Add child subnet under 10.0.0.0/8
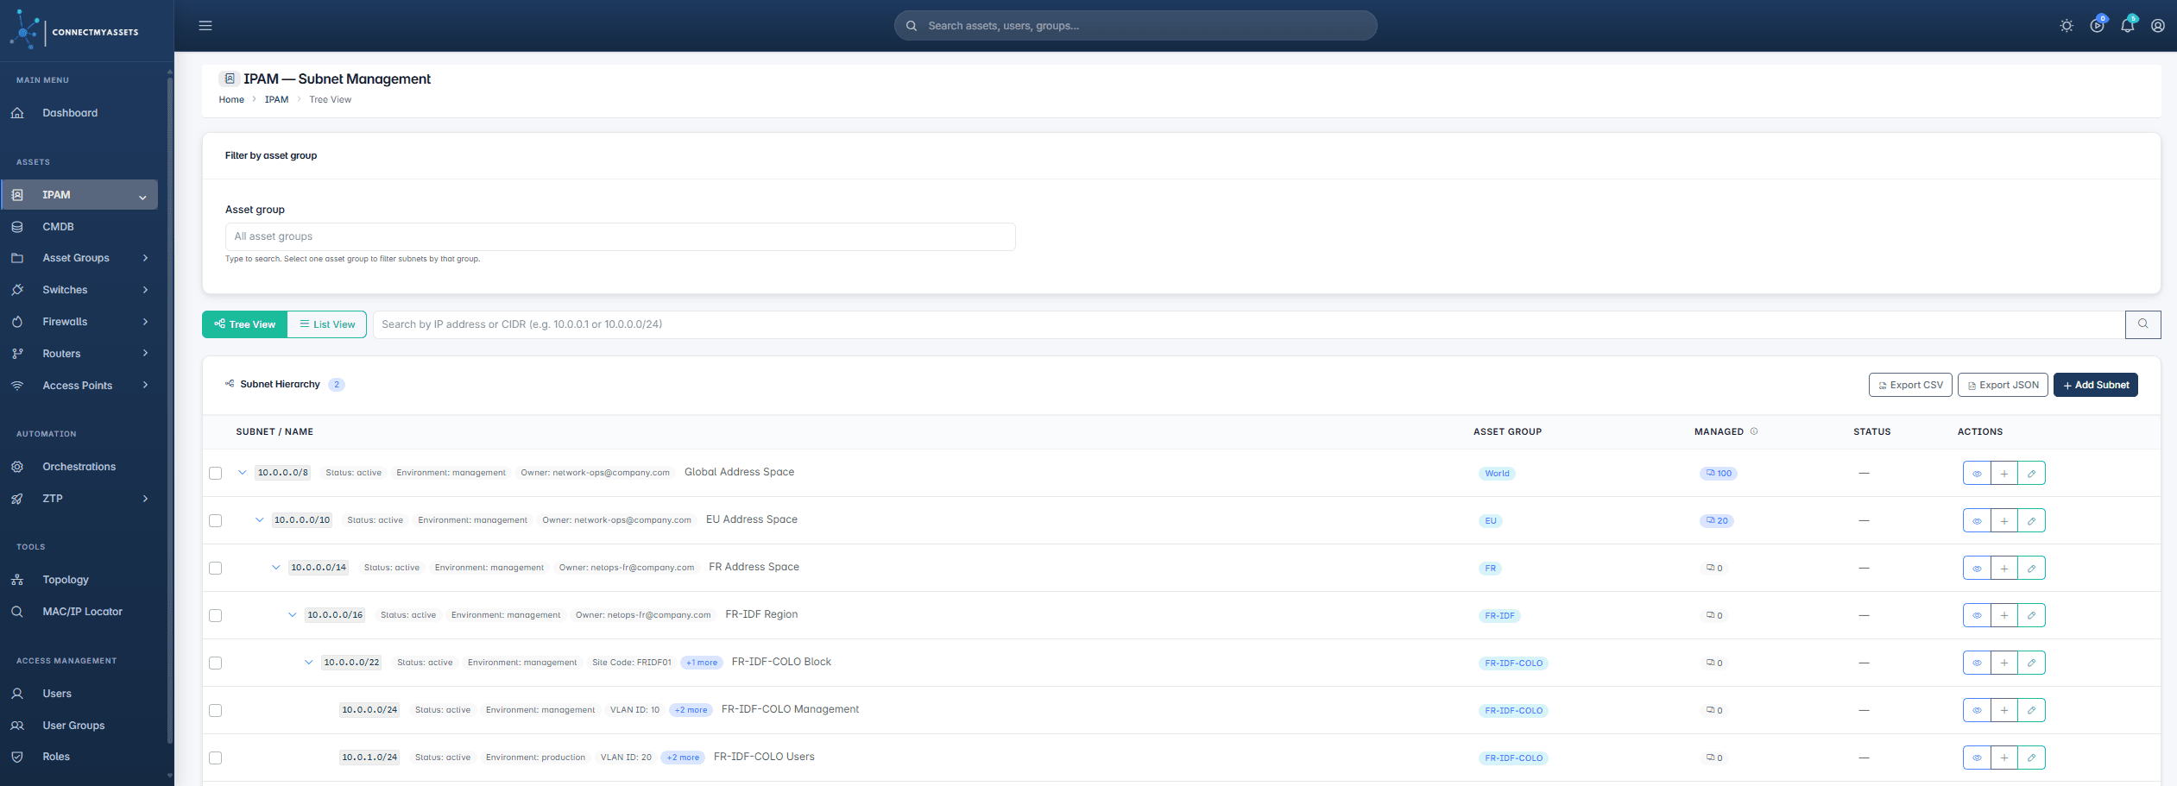 coord(2004,473)
